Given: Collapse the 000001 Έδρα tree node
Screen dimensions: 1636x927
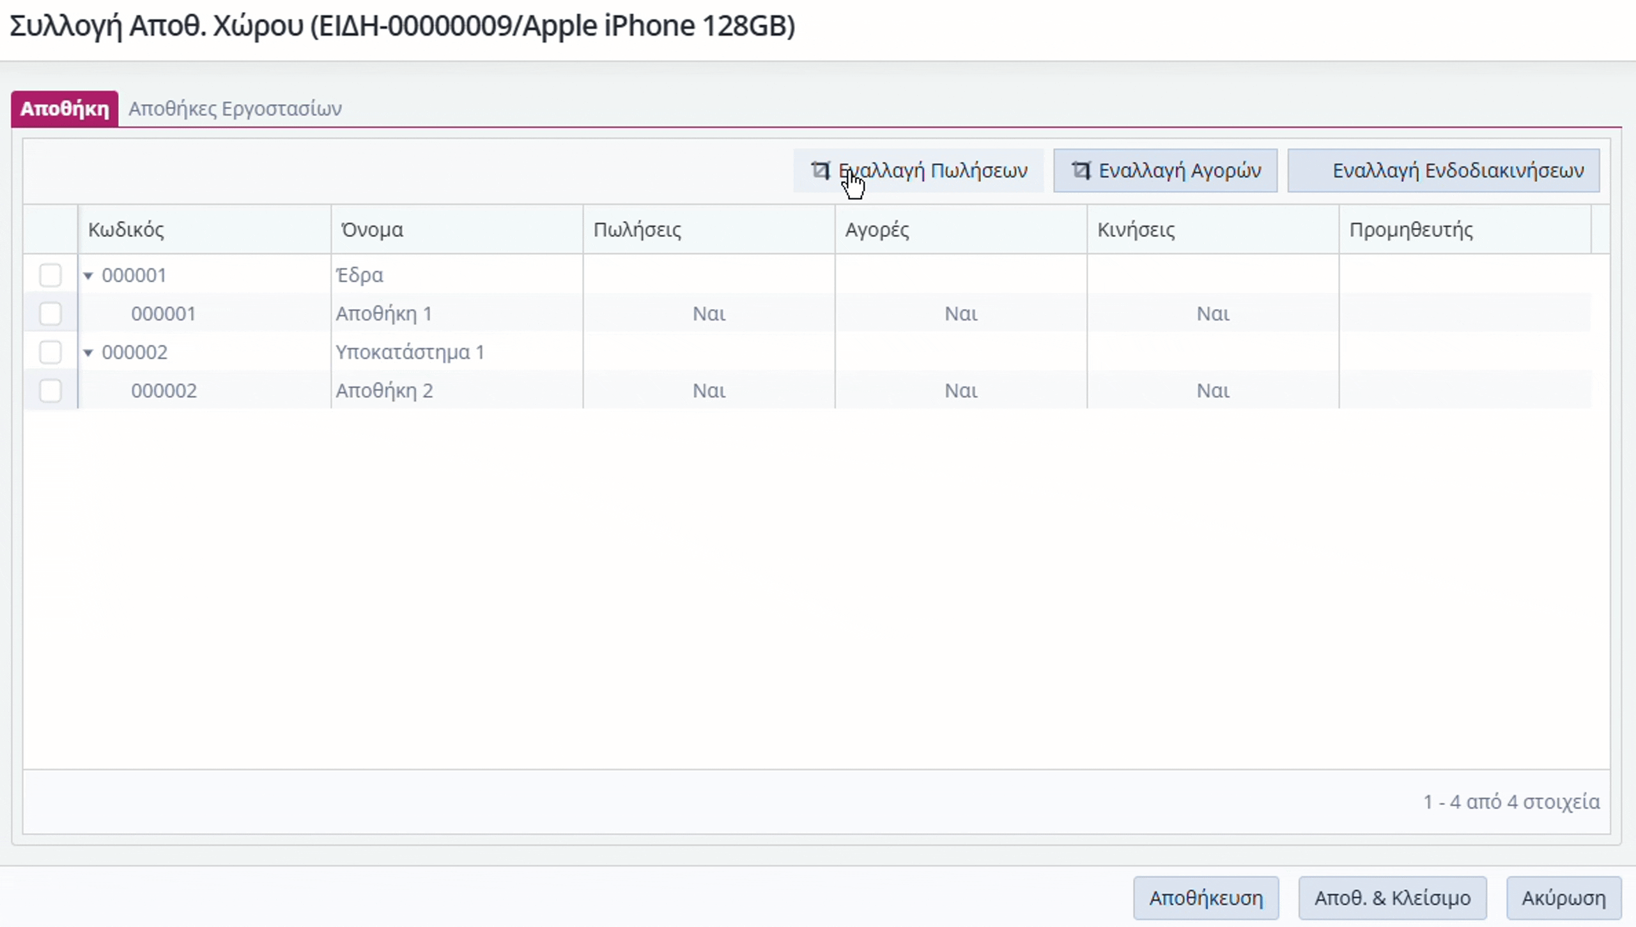Looking at the screenshot, I should [x=88, y=276].
